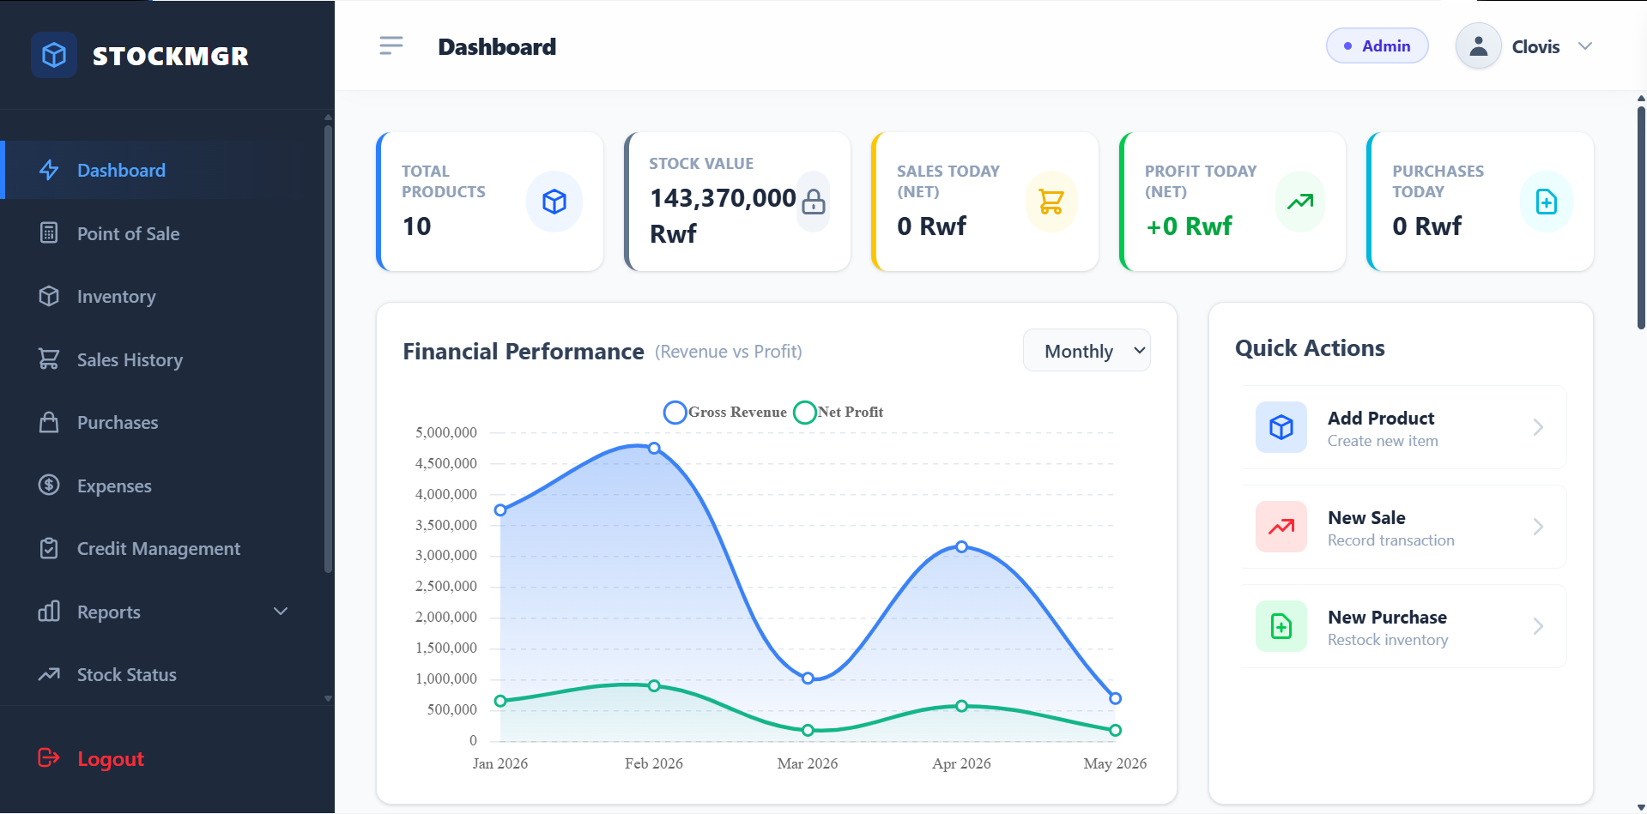Click the Dashboard lightning bolt icon
Image resolution: width=1647 pixels, height=814 pixels.
point(49,170)
